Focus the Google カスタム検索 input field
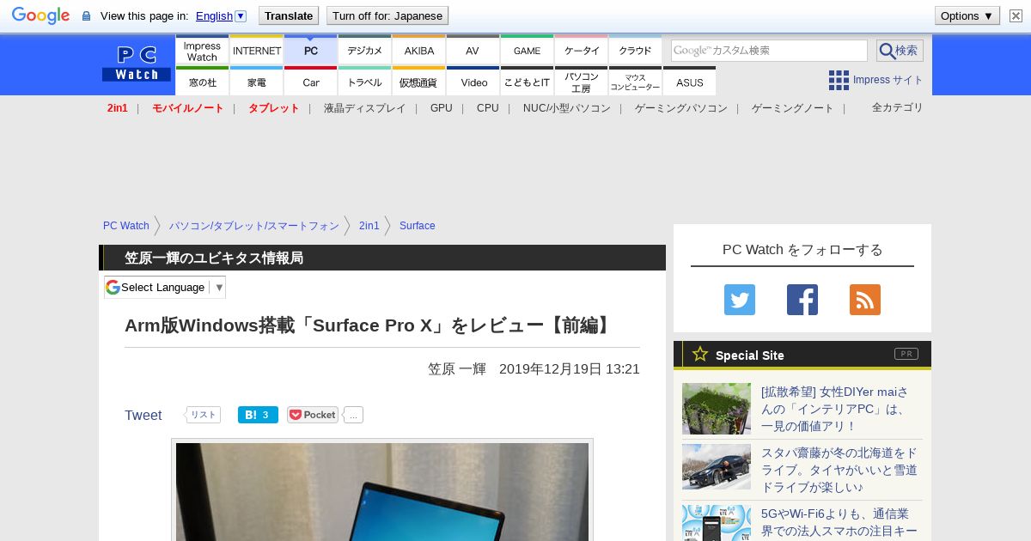The width and height of the screenshot is (1031, 541). pos(769,51)
